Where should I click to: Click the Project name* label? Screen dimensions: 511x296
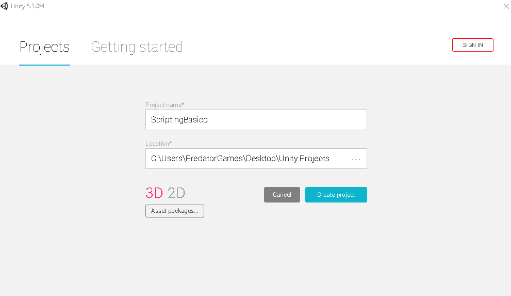pyautogui.click(x=164, y=105)
